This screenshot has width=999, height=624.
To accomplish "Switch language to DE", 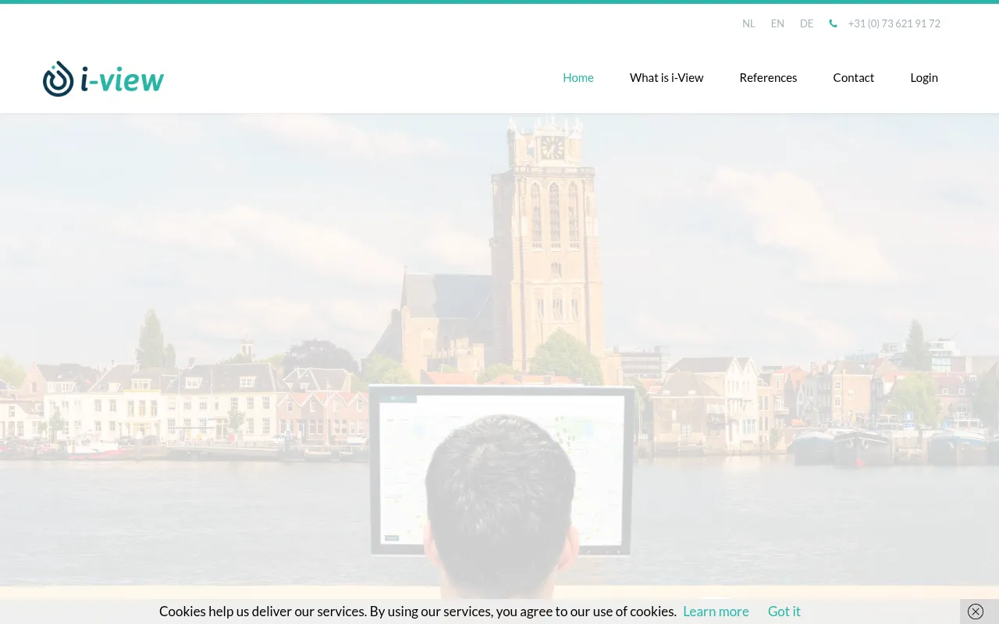I will click(x=806, y=23).
